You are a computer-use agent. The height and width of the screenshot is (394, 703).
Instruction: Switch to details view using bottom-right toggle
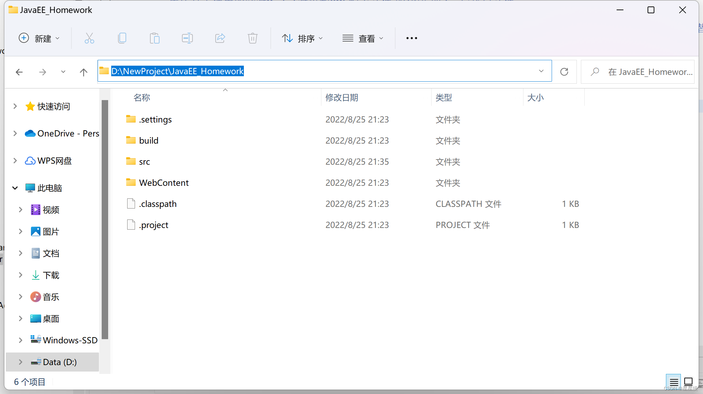coord(674,382)
